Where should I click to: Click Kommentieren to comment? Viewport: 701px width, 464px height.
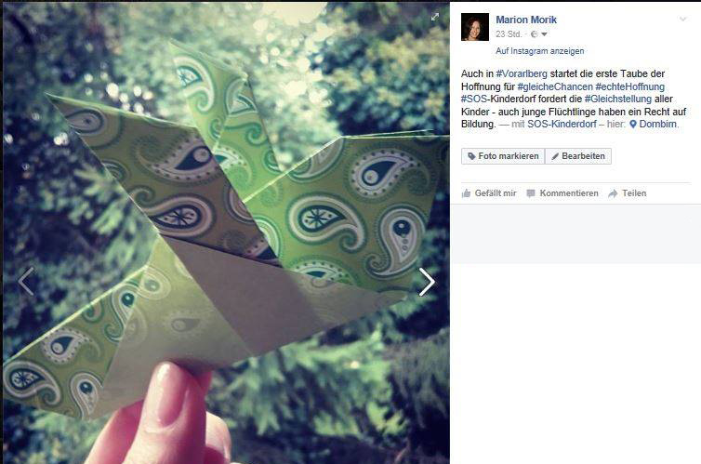point(562,193)
